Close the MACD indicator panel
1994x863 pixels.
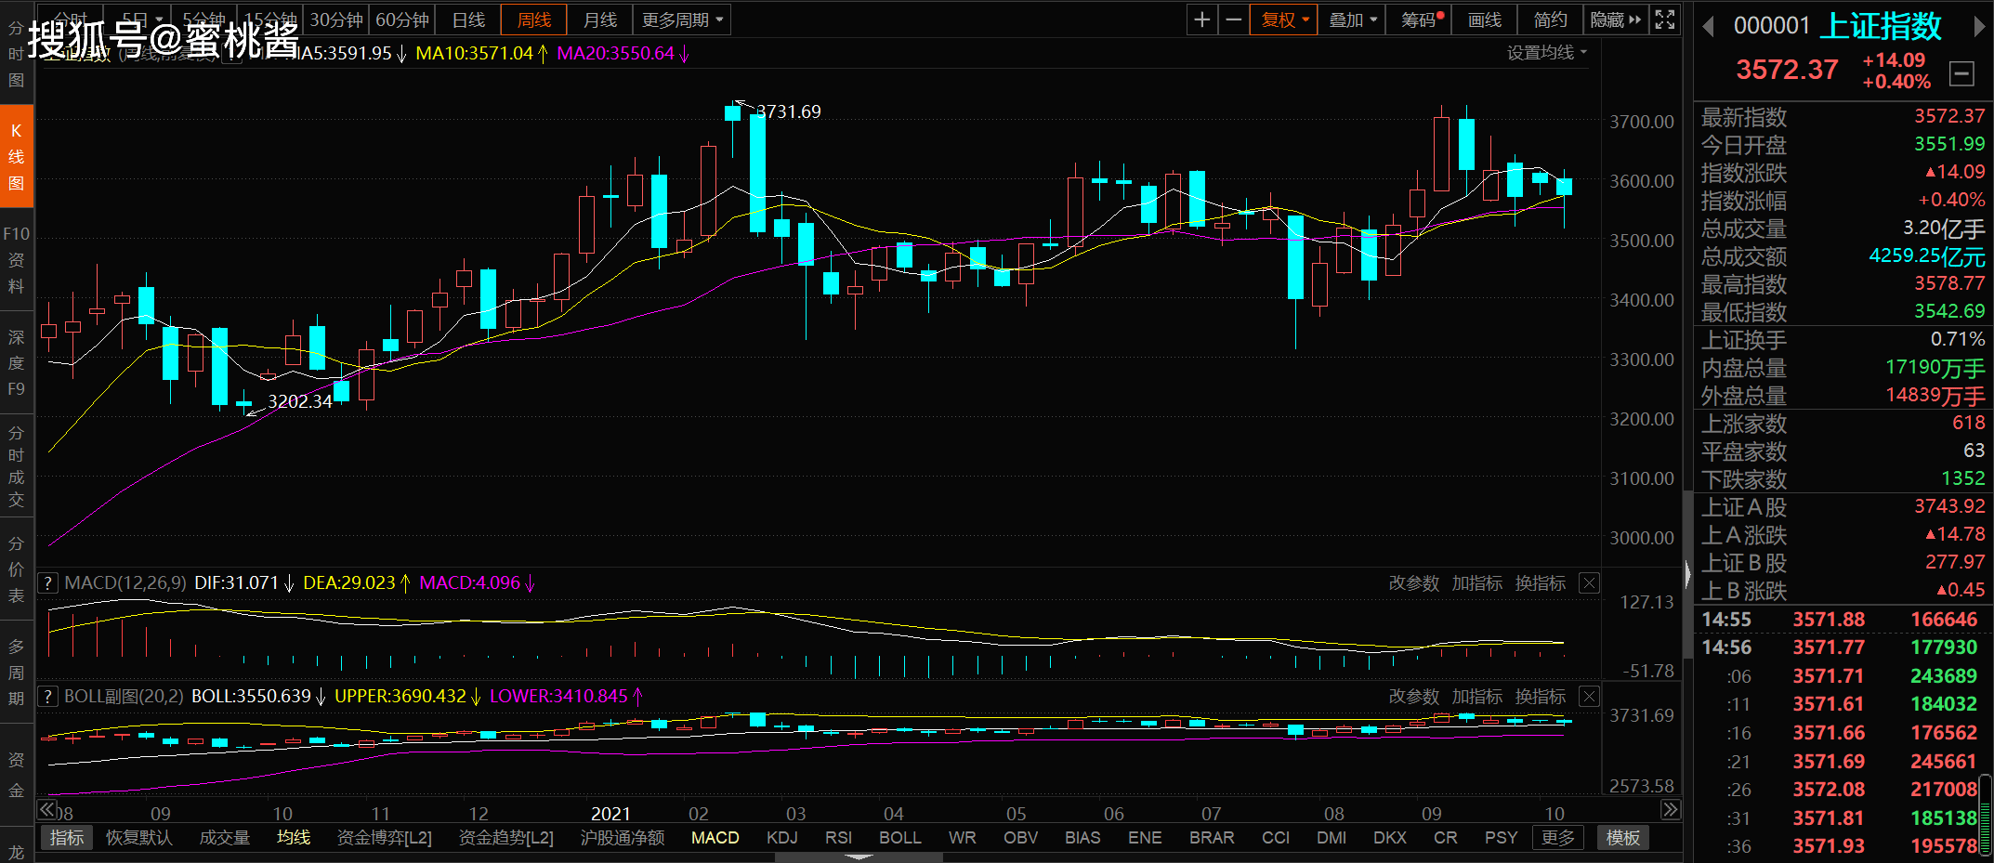1590,583
